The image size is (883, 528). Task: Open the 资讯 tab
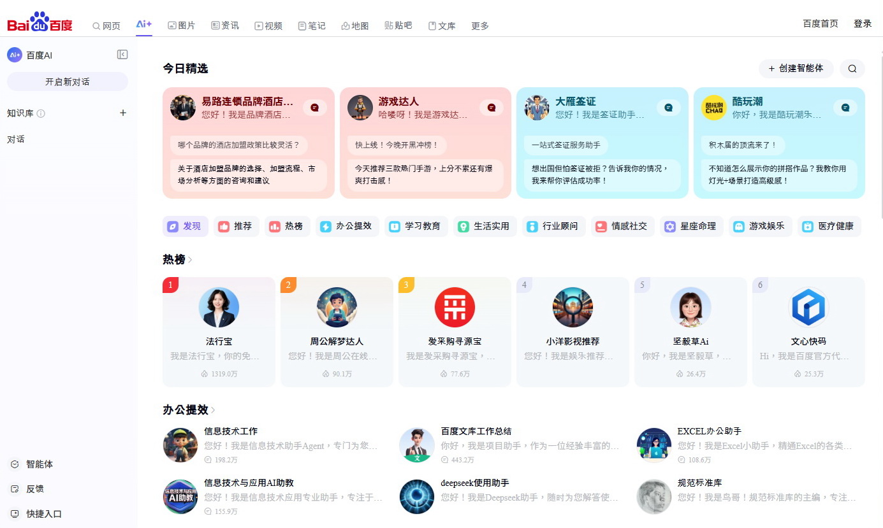[225, 25]
